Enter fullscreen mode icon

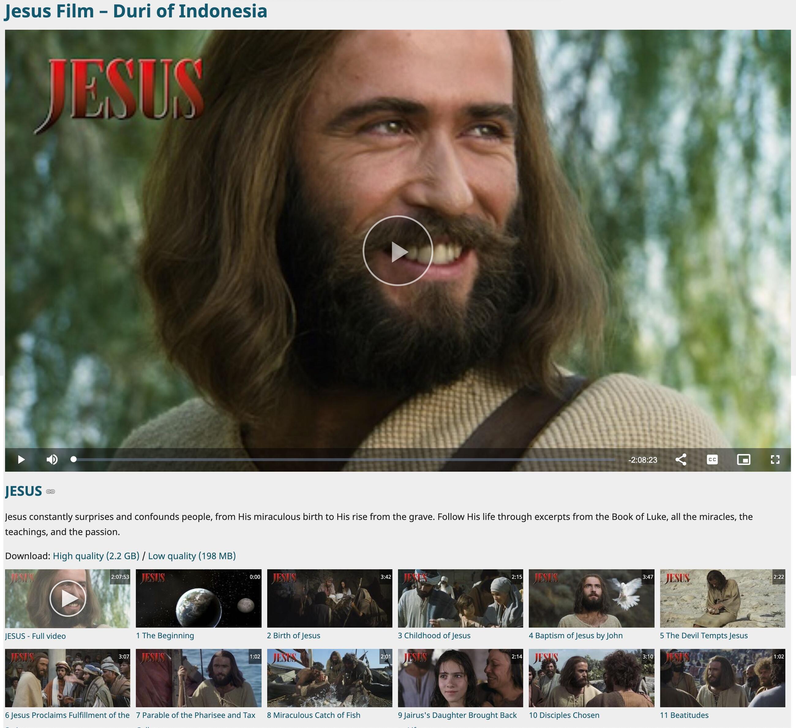[775, 460]
